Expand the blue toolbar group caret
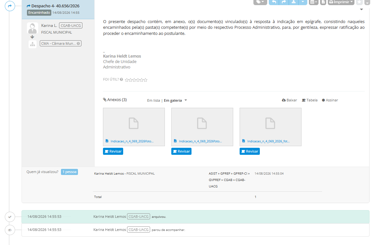The height and width of the screenshot is (245, 383). click(302, 2)
